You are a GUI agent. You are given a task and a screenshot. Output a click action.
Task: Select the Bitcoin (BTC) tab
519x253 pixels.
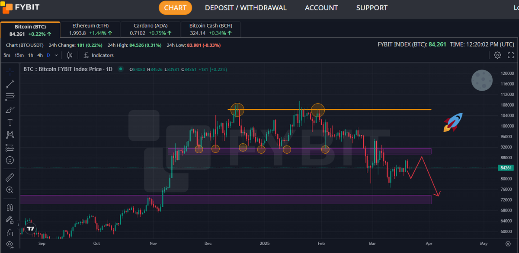click(x=30, y=29)
